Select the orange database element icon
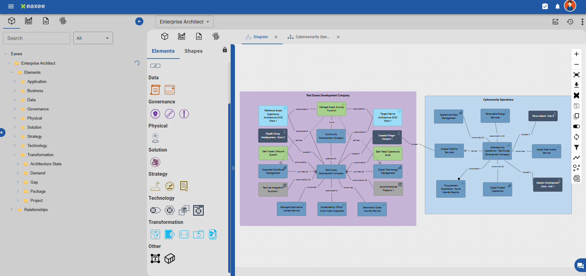The height and width of the screenshot is (276, 586). click(x=170, y=90)
